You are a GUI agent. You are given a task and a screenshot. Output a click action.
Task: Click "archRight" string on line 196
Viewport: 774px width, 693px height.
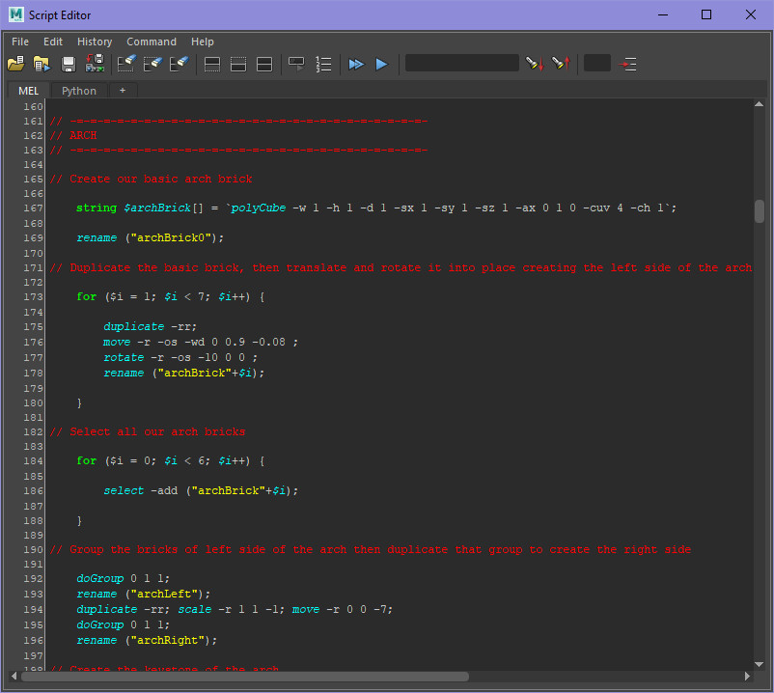[167, 640]
